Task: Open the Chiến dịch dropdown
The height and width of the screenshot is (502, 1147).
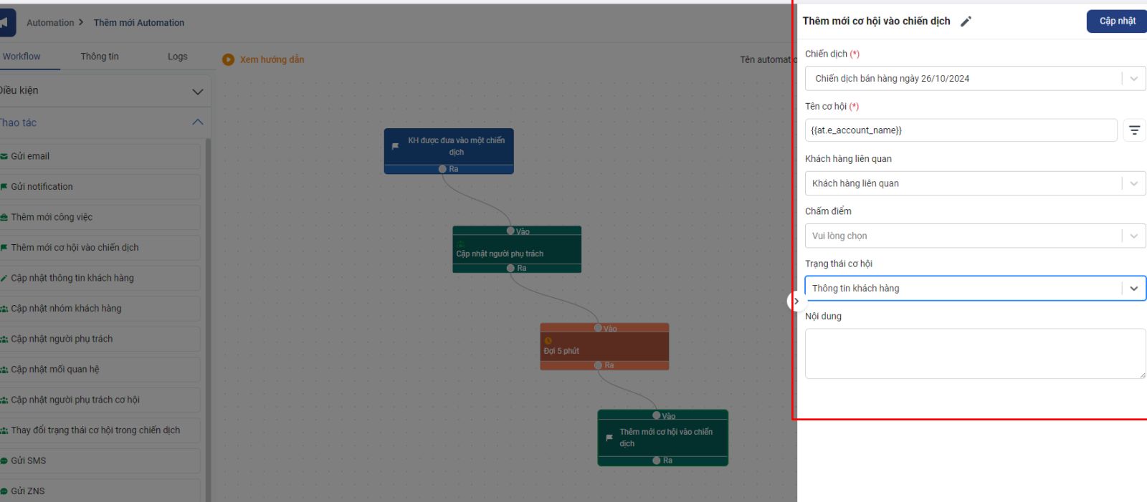Action: (x=974, y=79)
